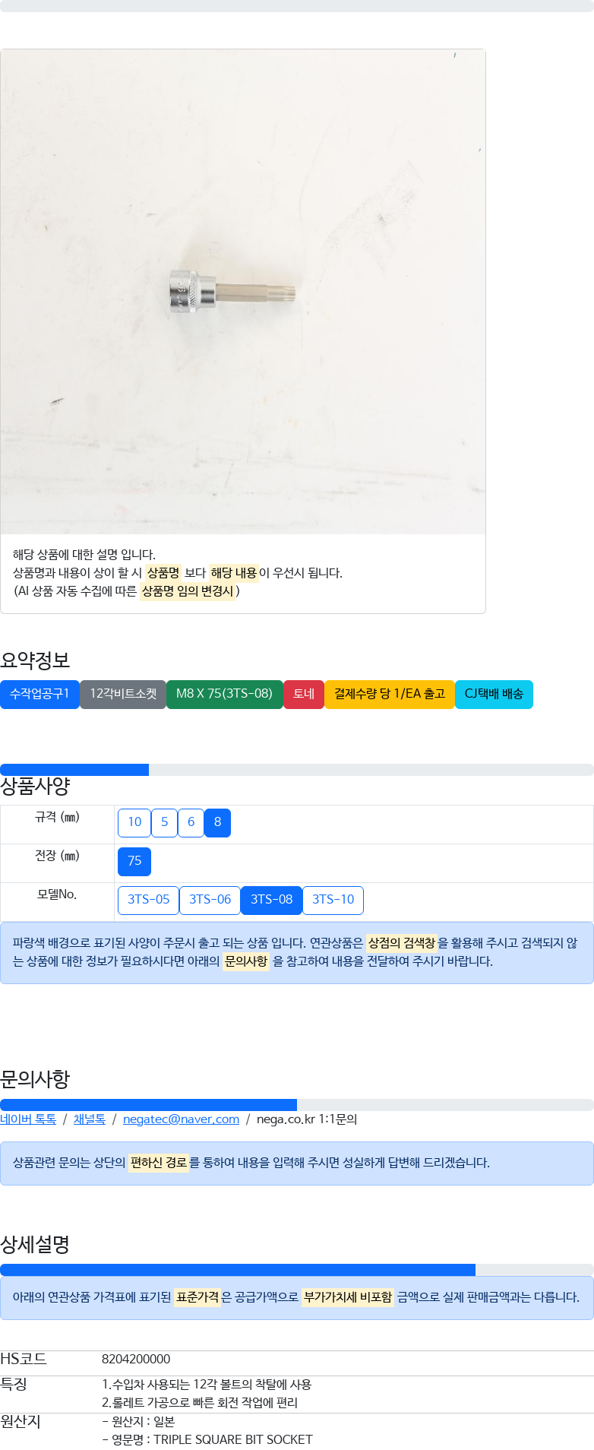Viewport: 594px width, 1450px height.
Task: Choose size option 6 in 규격
Action: click(191, 822)
